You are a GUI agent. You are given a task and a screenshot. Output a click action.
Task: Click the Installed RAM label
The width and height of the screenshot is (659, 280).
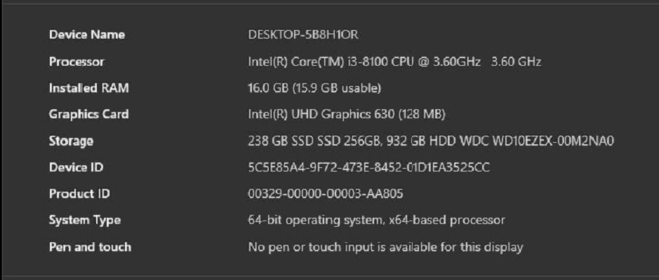point(88,88)
